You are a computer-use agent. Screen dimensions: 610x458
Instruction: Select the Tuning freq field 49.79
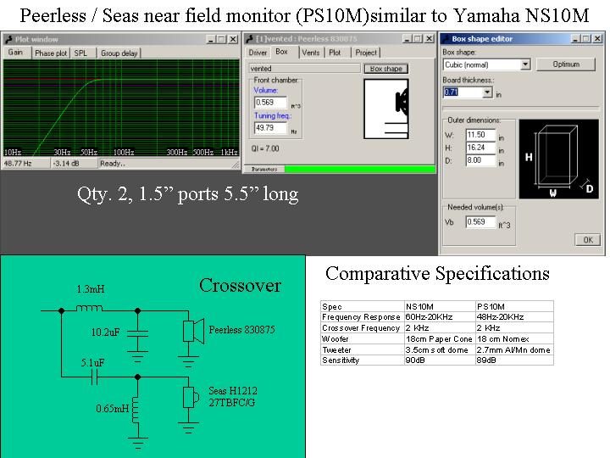click(x=270, y=128)
